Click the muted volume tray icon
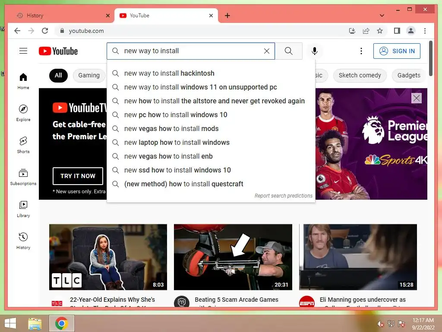 point(380,324)
